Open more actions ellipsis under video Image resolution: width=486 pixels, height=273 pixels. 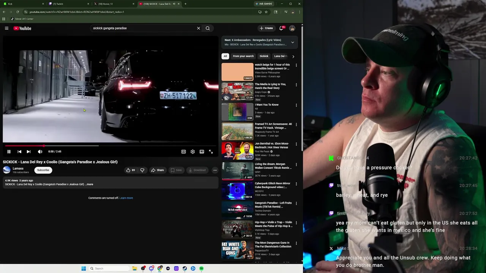[x=215, y=170]
